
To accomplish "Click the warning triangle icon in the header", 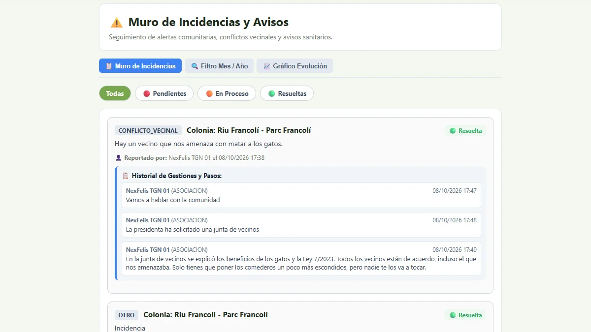I will click(x=117, y=23).
